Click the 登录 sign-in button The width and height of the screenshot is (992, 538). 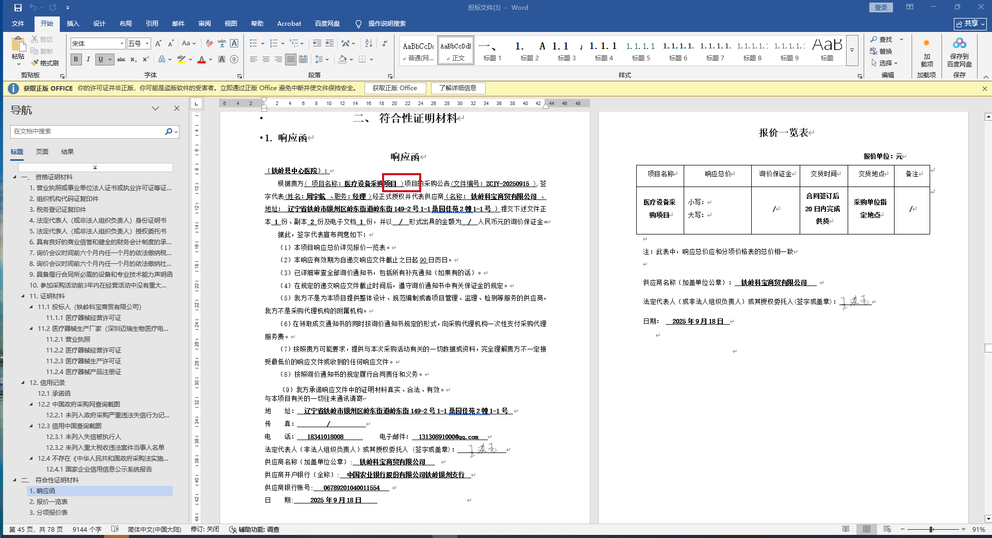click(881, 8)
